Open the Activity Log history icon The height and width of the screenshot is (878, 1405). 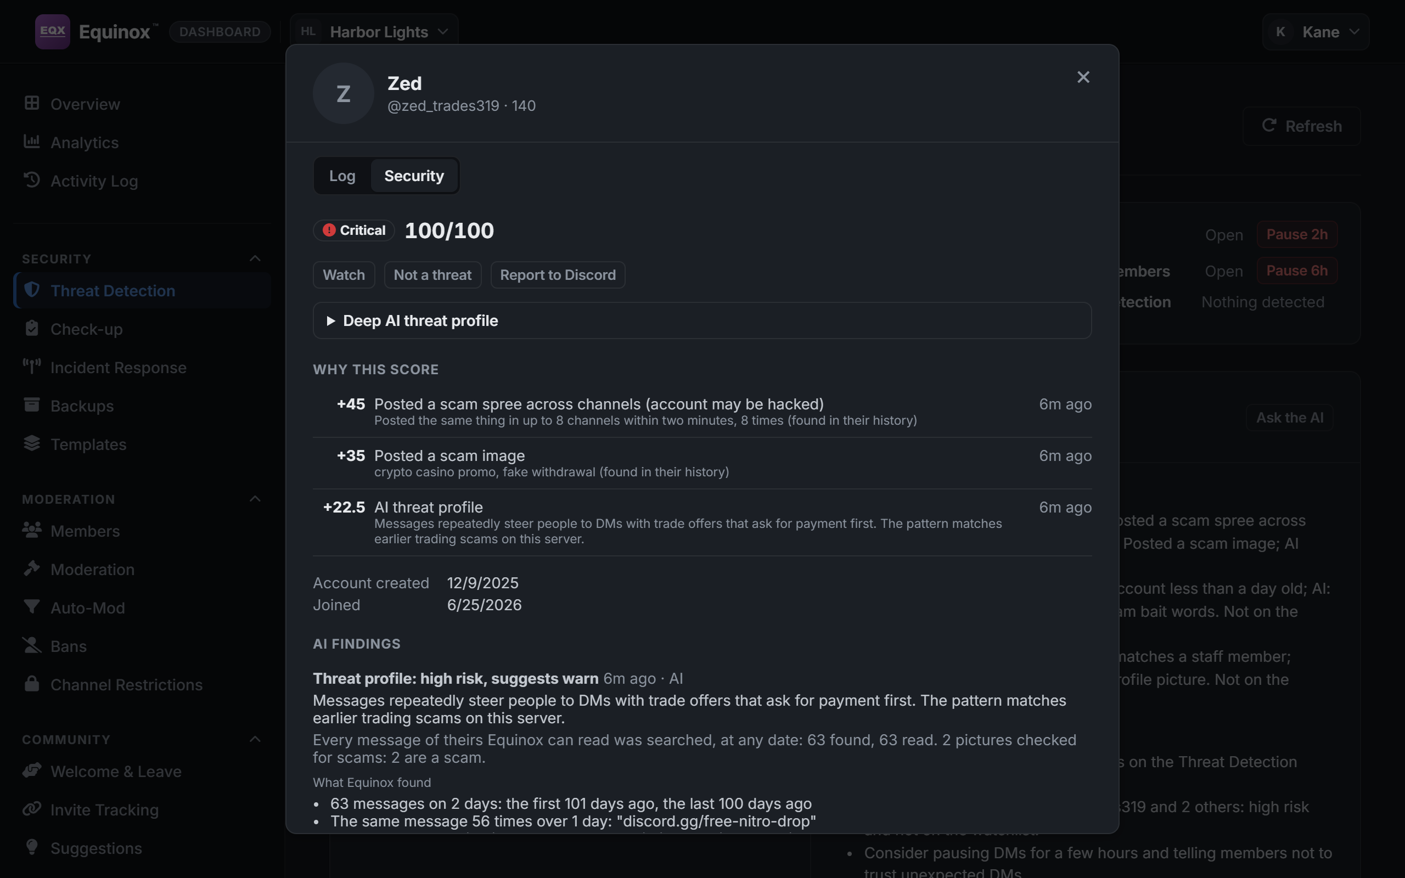point(32,180)
